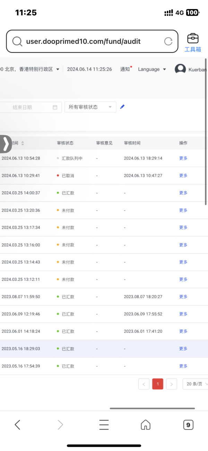Viewport: 208px width, 451px height.
Task: Open the sidebar expand arrow handle
Action: pos(6,144)
